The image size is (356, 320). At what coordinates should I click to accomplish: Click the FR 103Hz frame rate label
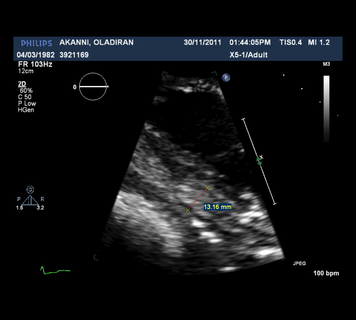[x=35, y=64]
